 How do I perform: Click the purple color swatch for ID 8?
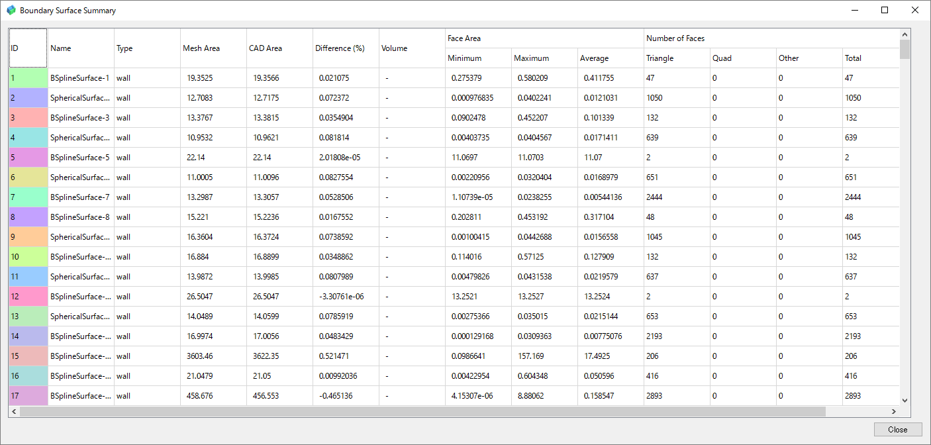pos(28,217)
